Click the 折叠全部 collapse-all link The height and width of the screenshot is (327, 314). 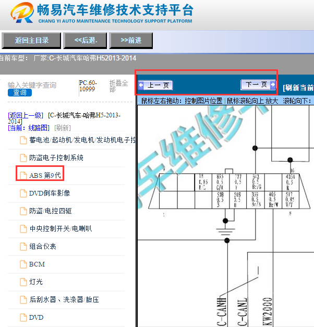(x=118, y=86)
